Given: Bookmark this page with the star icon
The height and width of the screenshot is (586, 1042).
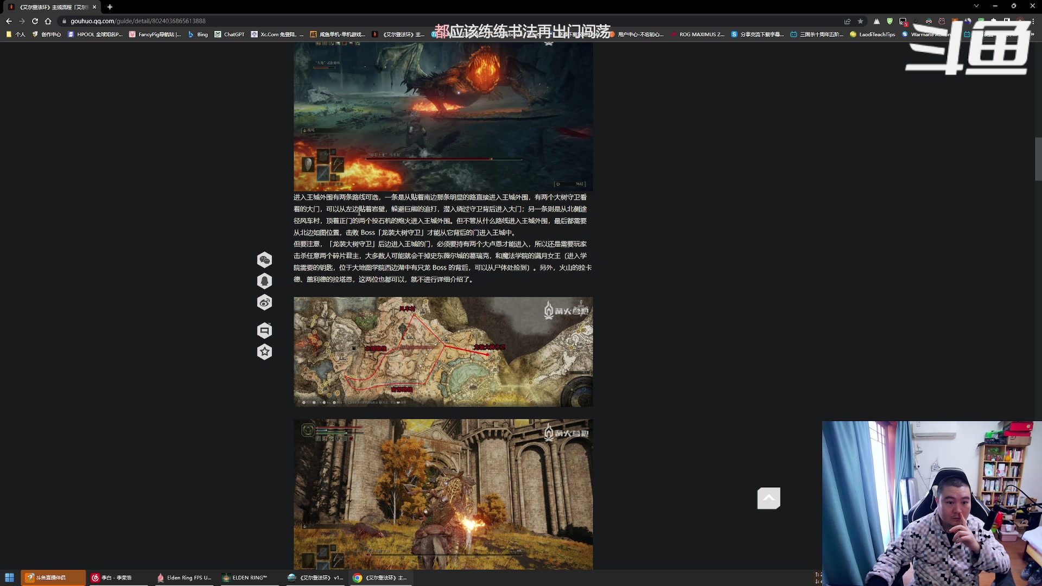Looking at the screenshot, I should click(860, 21).
